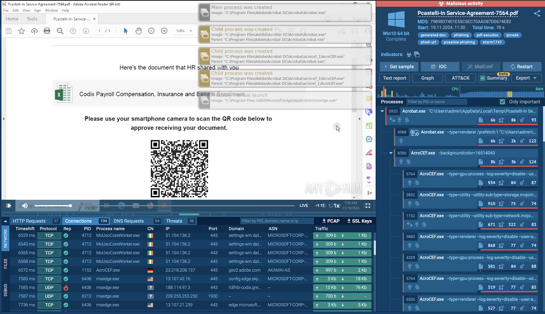The width and height of the screenshot is (545, 314).
Task: Select the FILES side tab
Action: point(5,264)
